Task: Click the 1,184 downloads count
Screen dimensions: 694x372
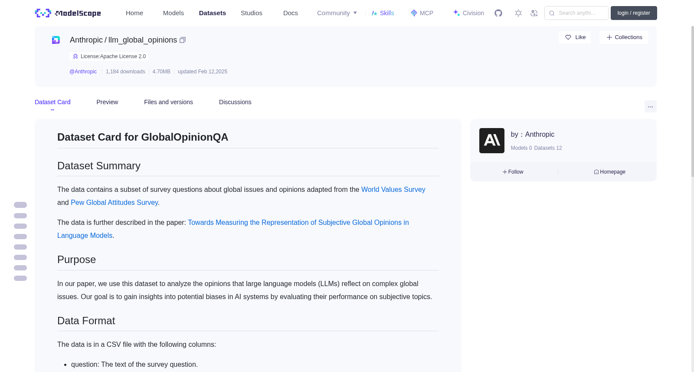Action: (125, 72)
